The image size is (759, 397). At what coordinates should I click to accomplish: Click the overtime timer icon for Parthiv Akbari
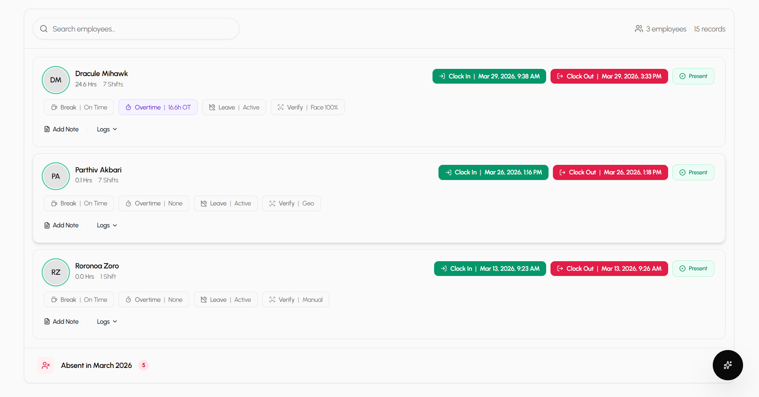click(128, 203)
